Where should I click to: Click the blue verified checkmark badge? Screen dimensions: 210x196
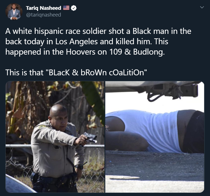74,8
